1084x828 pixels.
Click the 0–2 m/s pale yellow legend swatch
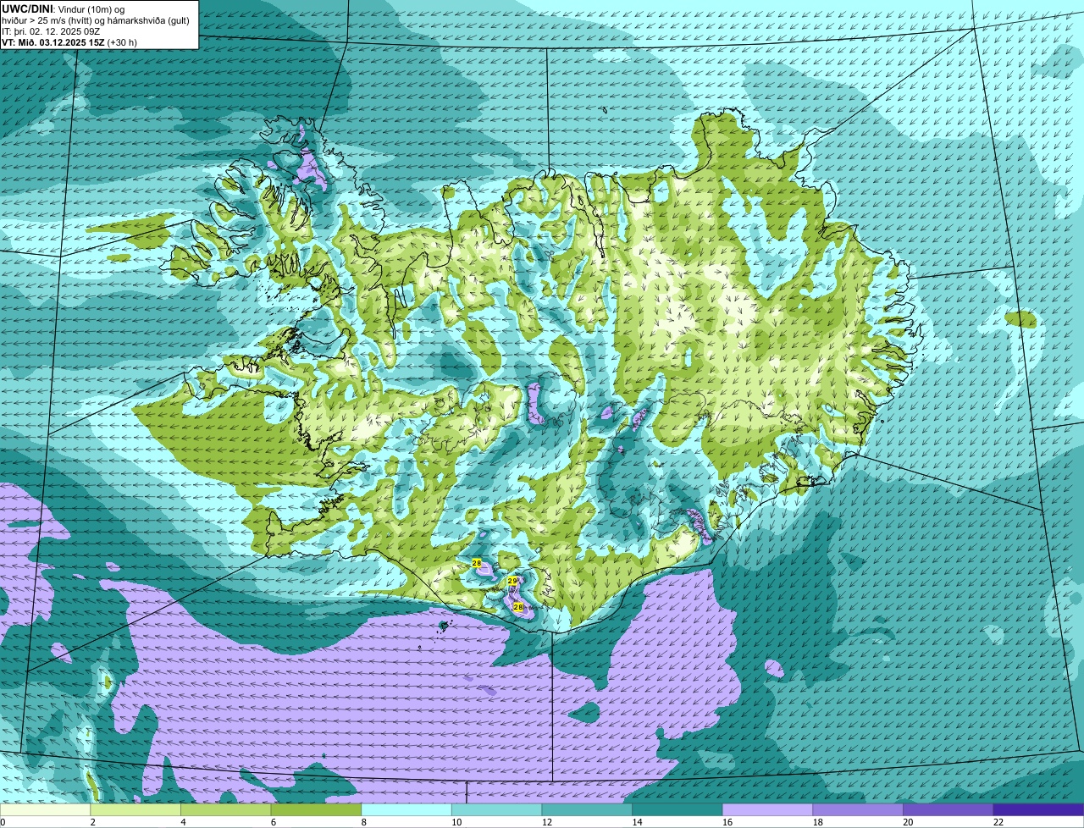46,810
